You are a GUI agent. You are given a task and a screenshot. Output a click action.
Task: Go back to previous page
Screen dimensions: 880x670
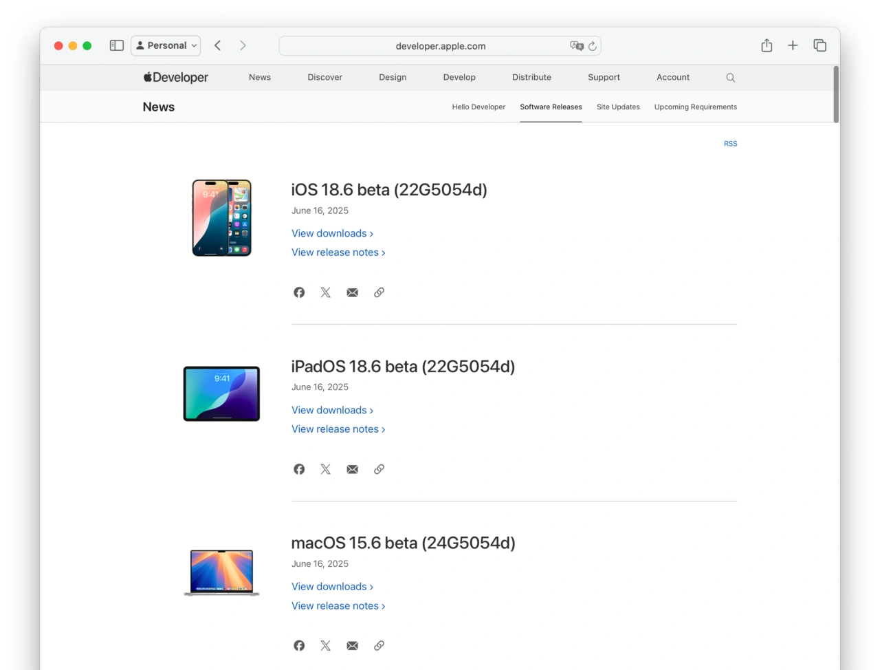pyautogui.click(x=218, y=45)
